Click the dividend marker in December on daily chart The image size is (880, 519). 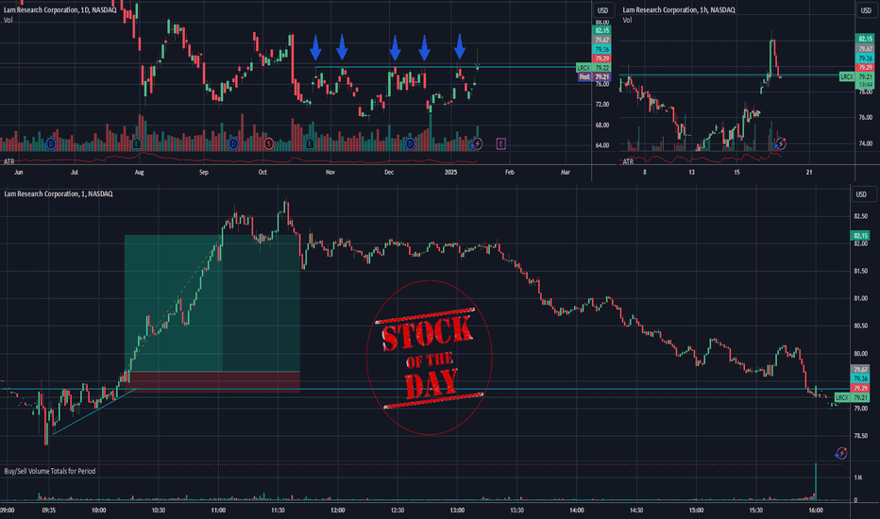coord(410,144)
